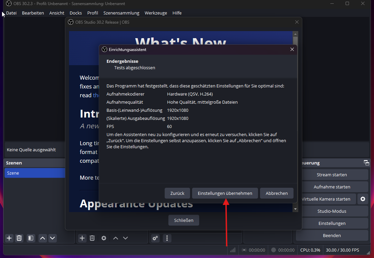Open the Profil menu
Image resolution: width=374 pixels, height=258 pixels.
(93, 13)
